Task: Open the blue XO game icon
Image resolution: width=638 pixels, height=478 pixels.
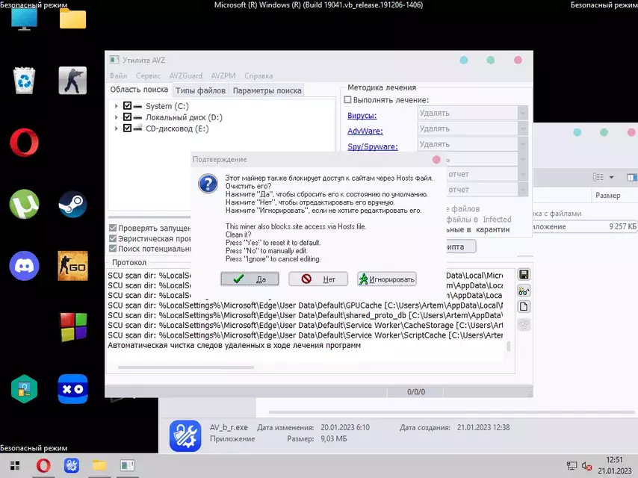Action: (x=72, y=389)
